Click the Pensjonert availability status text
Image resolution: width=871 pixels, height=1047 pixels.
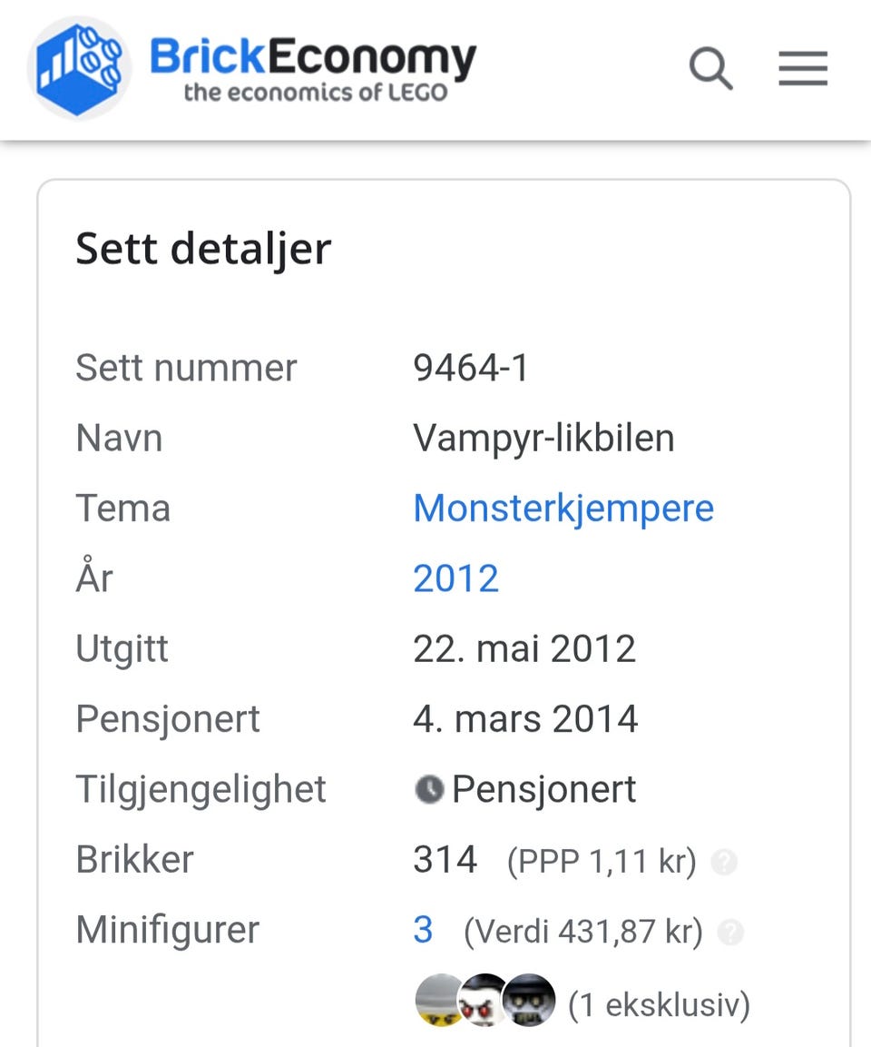tap(543, 789)
